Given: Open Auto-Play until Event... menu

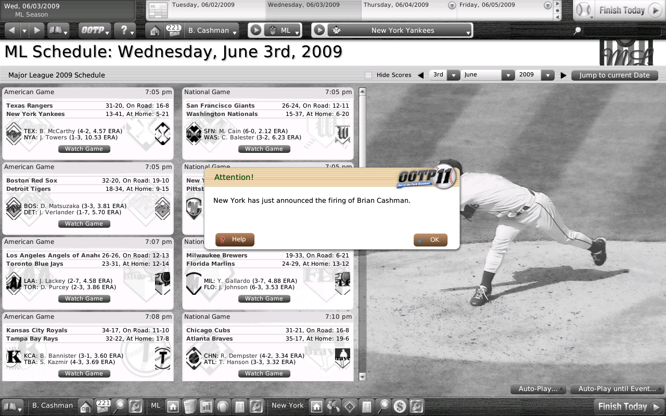Looking at the screenshot, I should (617, 389).
